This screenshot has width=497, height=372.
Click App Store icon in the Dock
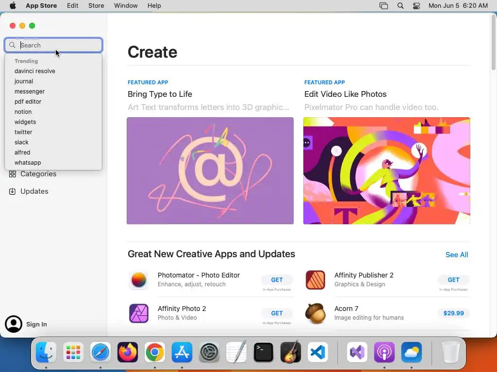182,353
